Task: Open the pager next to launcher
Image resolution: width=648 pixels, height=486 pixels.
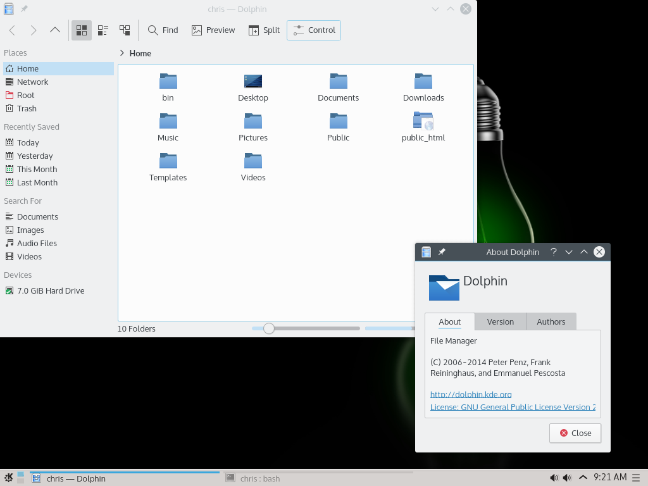Action: (x=21, y=478)
